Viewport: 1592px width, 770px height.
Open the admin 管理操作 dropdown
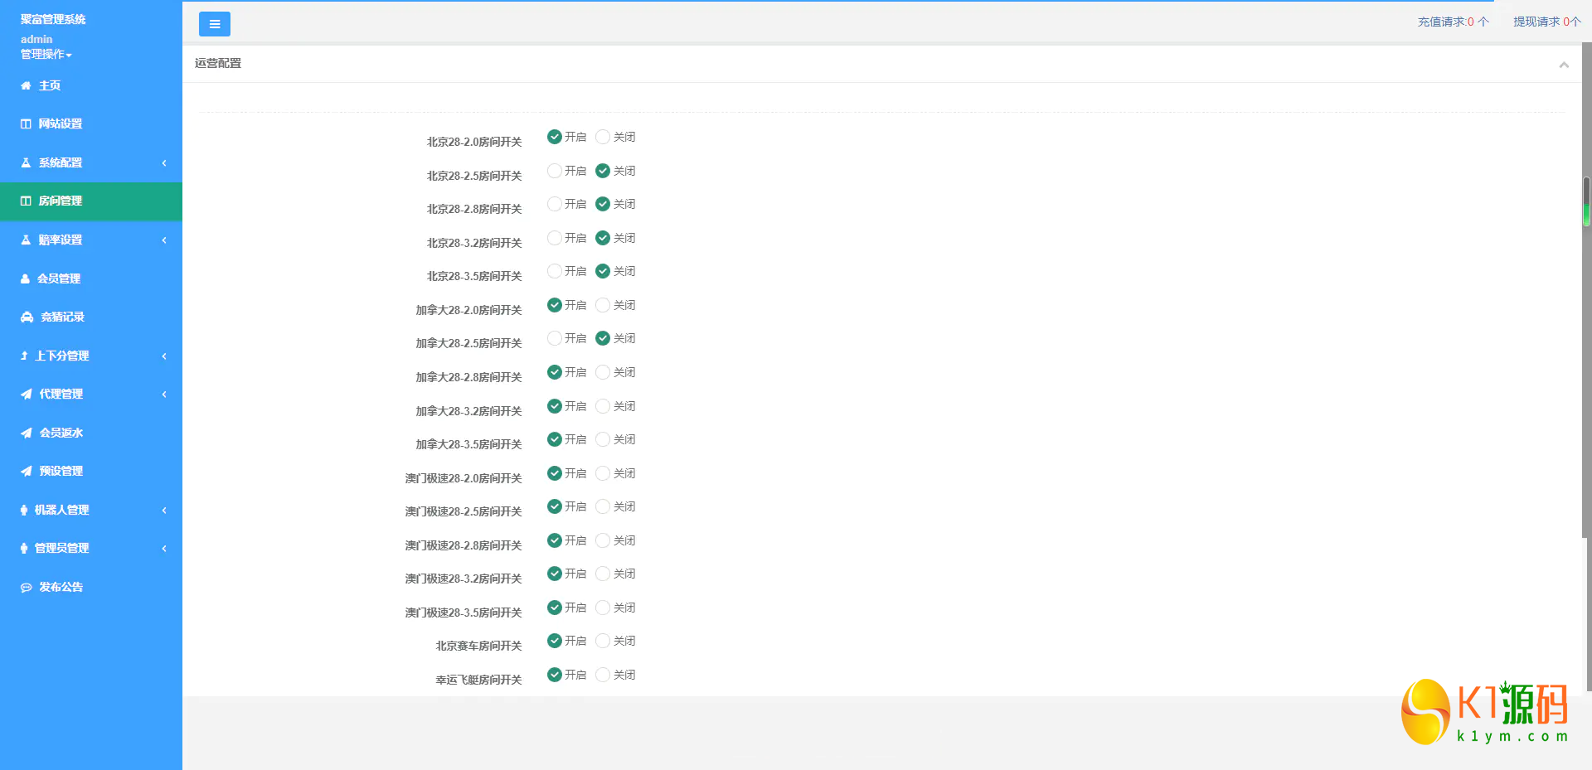pyautogui.click(x=46, y=54)
